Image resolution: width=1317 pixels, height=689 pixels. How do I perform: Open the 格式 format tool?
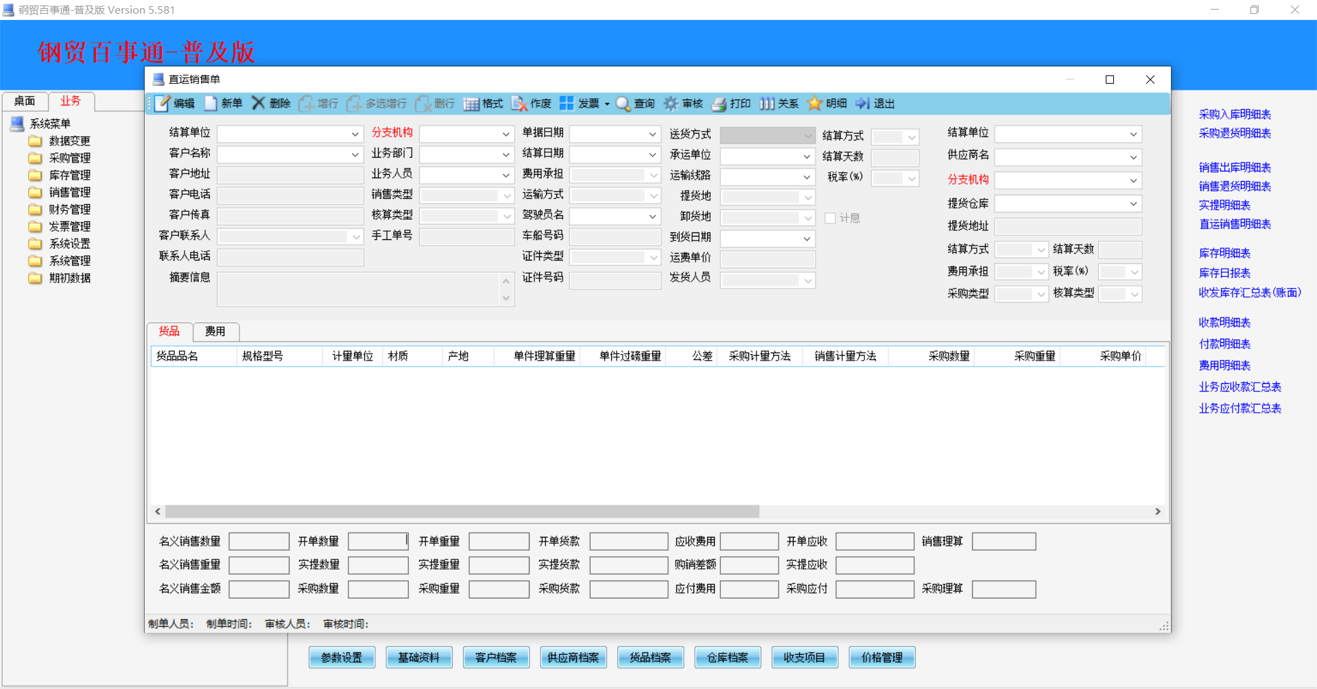point(483,104)
